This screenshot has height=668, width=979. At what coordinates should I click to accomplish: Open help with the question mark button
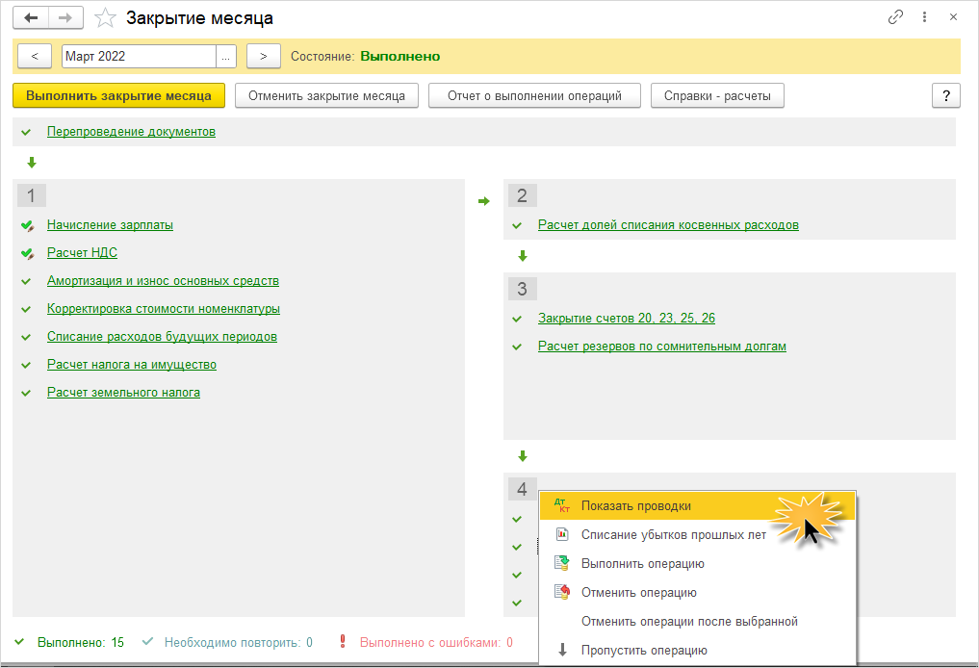(945, 96)
